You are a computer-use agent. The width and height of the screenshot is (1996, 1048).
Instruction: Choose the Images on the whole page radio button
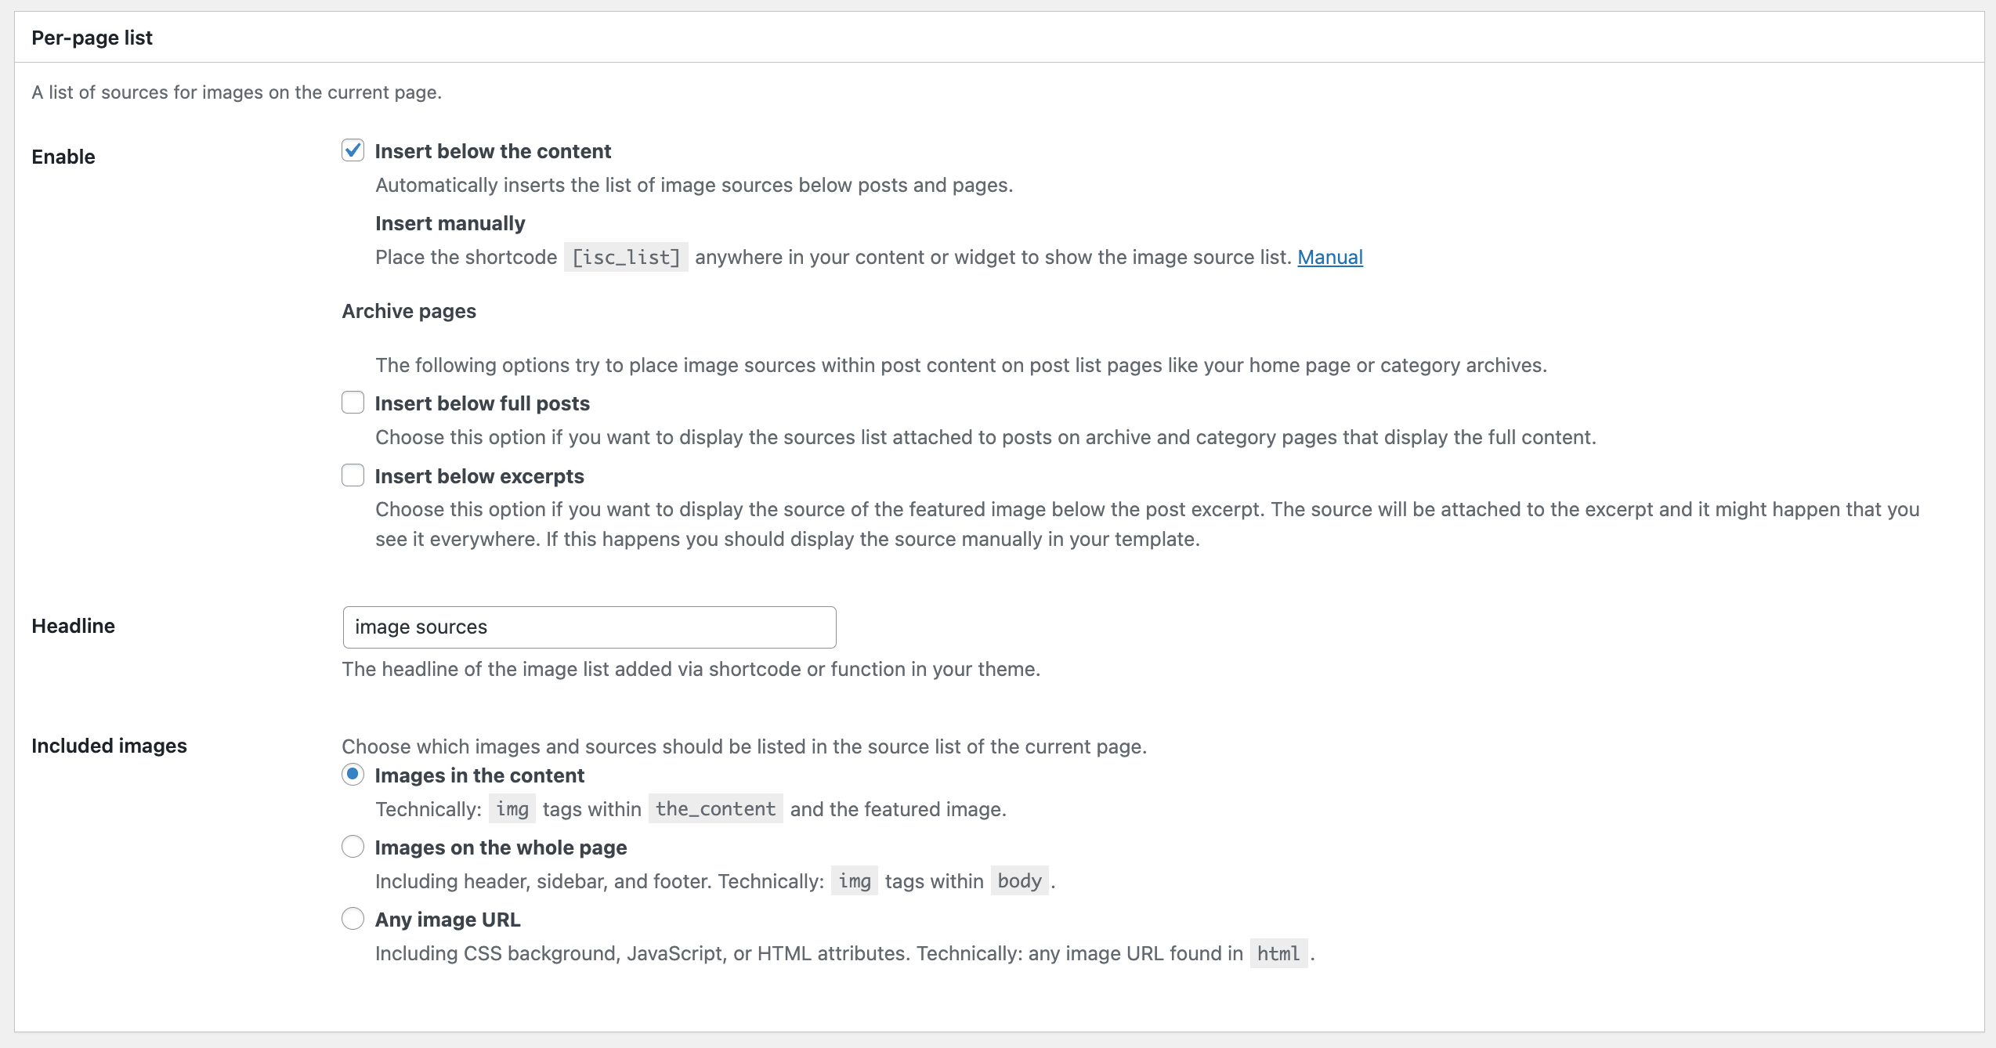point(353,847)
